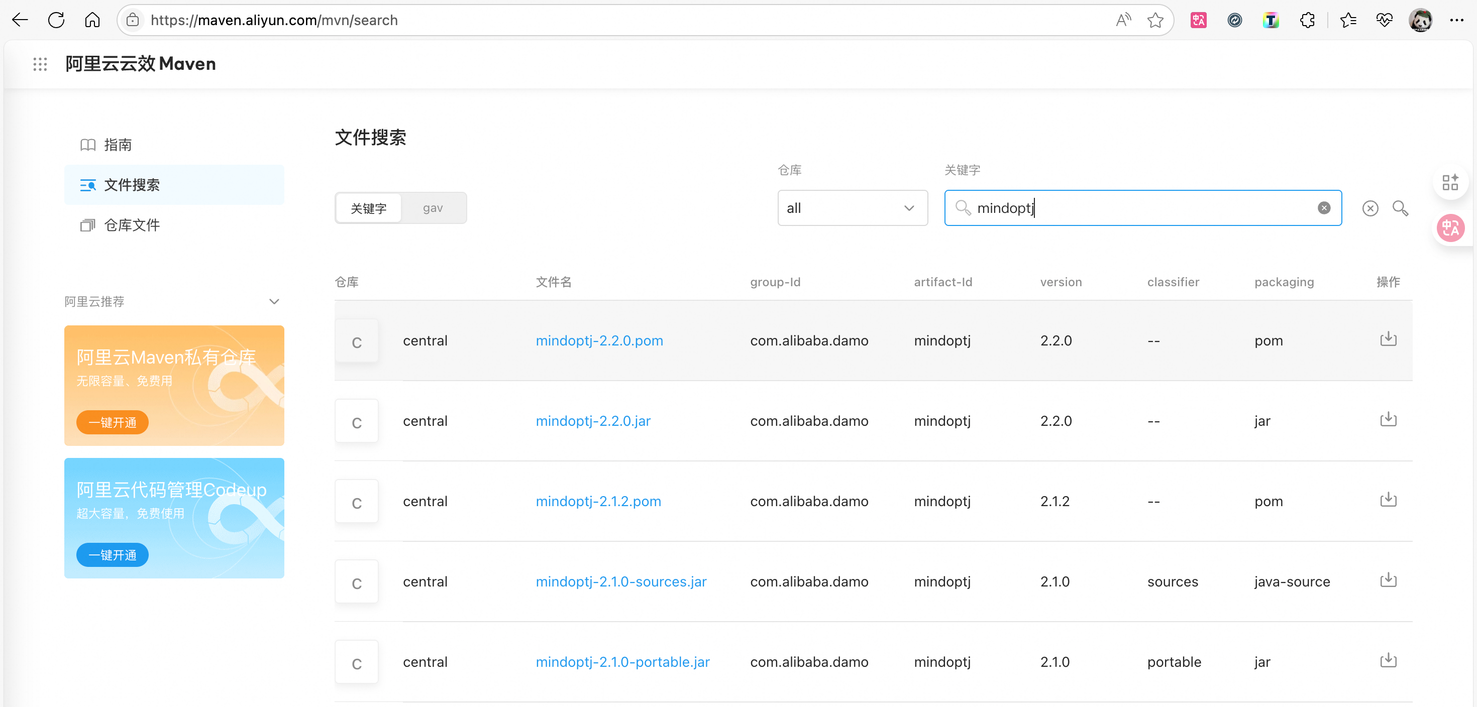Open the product grid menu beside 阿里云云效 Maven

point(40,64)
